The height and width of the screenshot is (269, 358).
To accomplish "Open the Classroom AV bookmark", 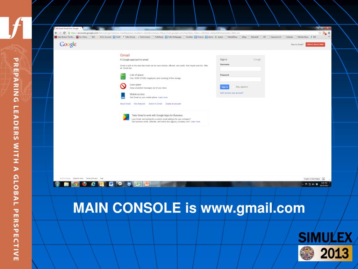I will [274, 37].
